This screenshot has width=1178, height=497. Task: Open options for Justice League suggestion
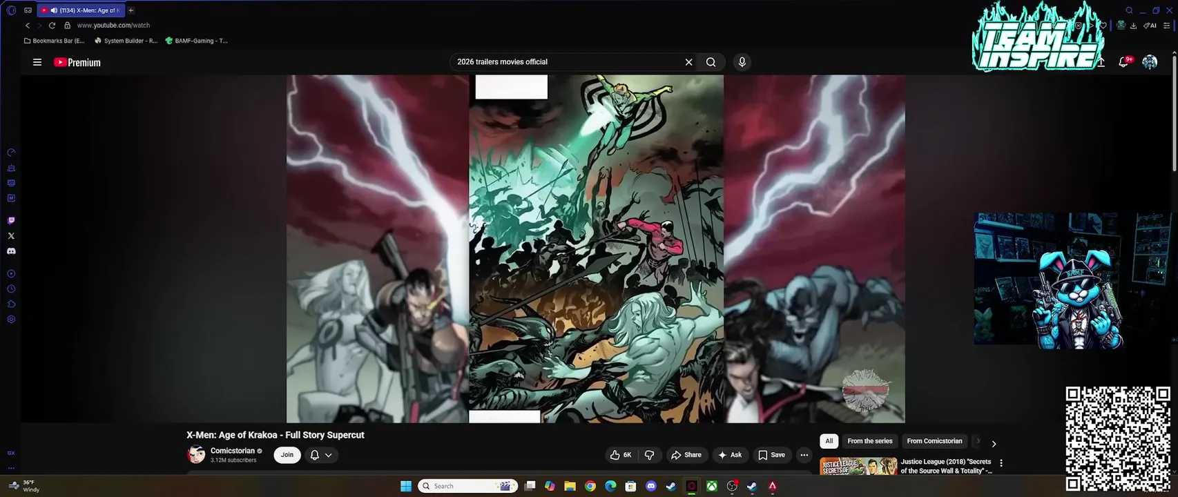[1001, 463]
